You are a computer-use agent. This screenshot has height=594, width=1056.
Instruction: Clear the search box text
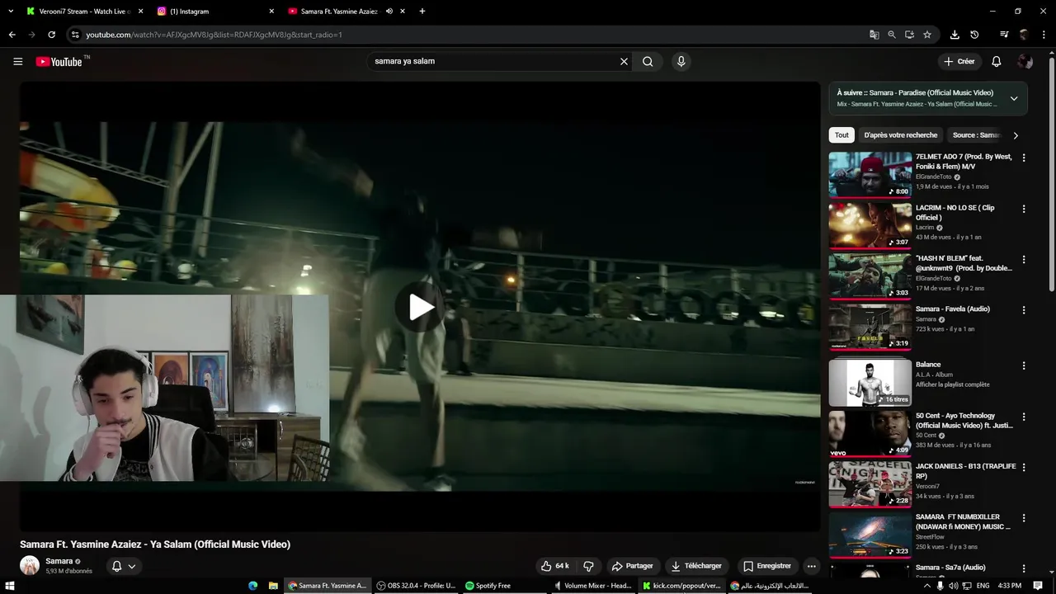(624, 61)
